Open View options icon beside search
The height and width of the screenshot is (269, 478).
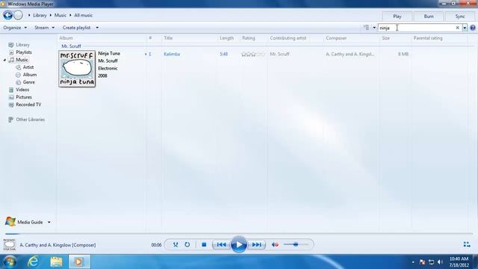point(366,28)
